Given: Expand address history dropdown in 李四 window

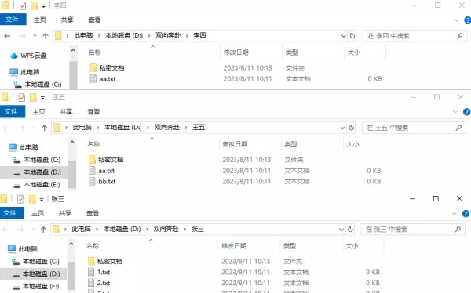Looking at the screenshot, I should [343, 36].
